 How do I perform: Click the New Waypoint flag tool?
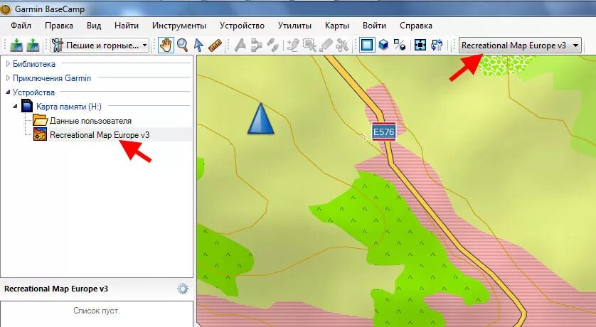[240, 45]
